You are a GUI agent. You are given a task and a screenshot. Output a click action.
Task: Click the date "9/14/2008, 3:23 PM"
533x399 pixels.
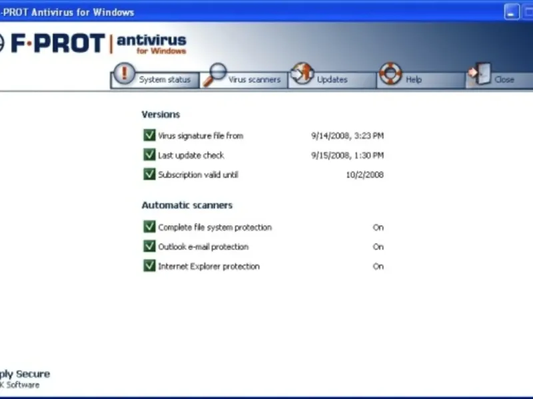(x=347, y=136)
